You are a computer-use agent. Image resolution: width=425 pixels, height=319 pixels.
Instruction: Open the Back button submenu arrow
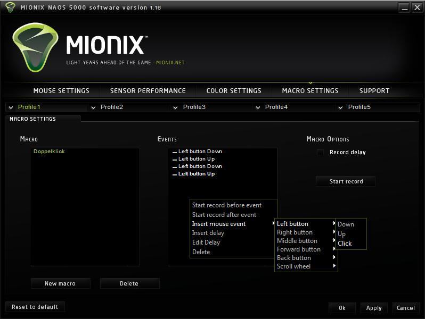[334, 257]
